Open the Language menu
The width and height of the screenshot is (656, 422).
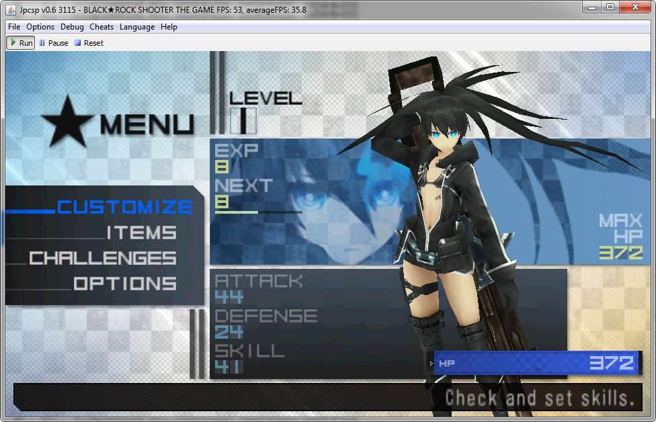click(137, 27)
